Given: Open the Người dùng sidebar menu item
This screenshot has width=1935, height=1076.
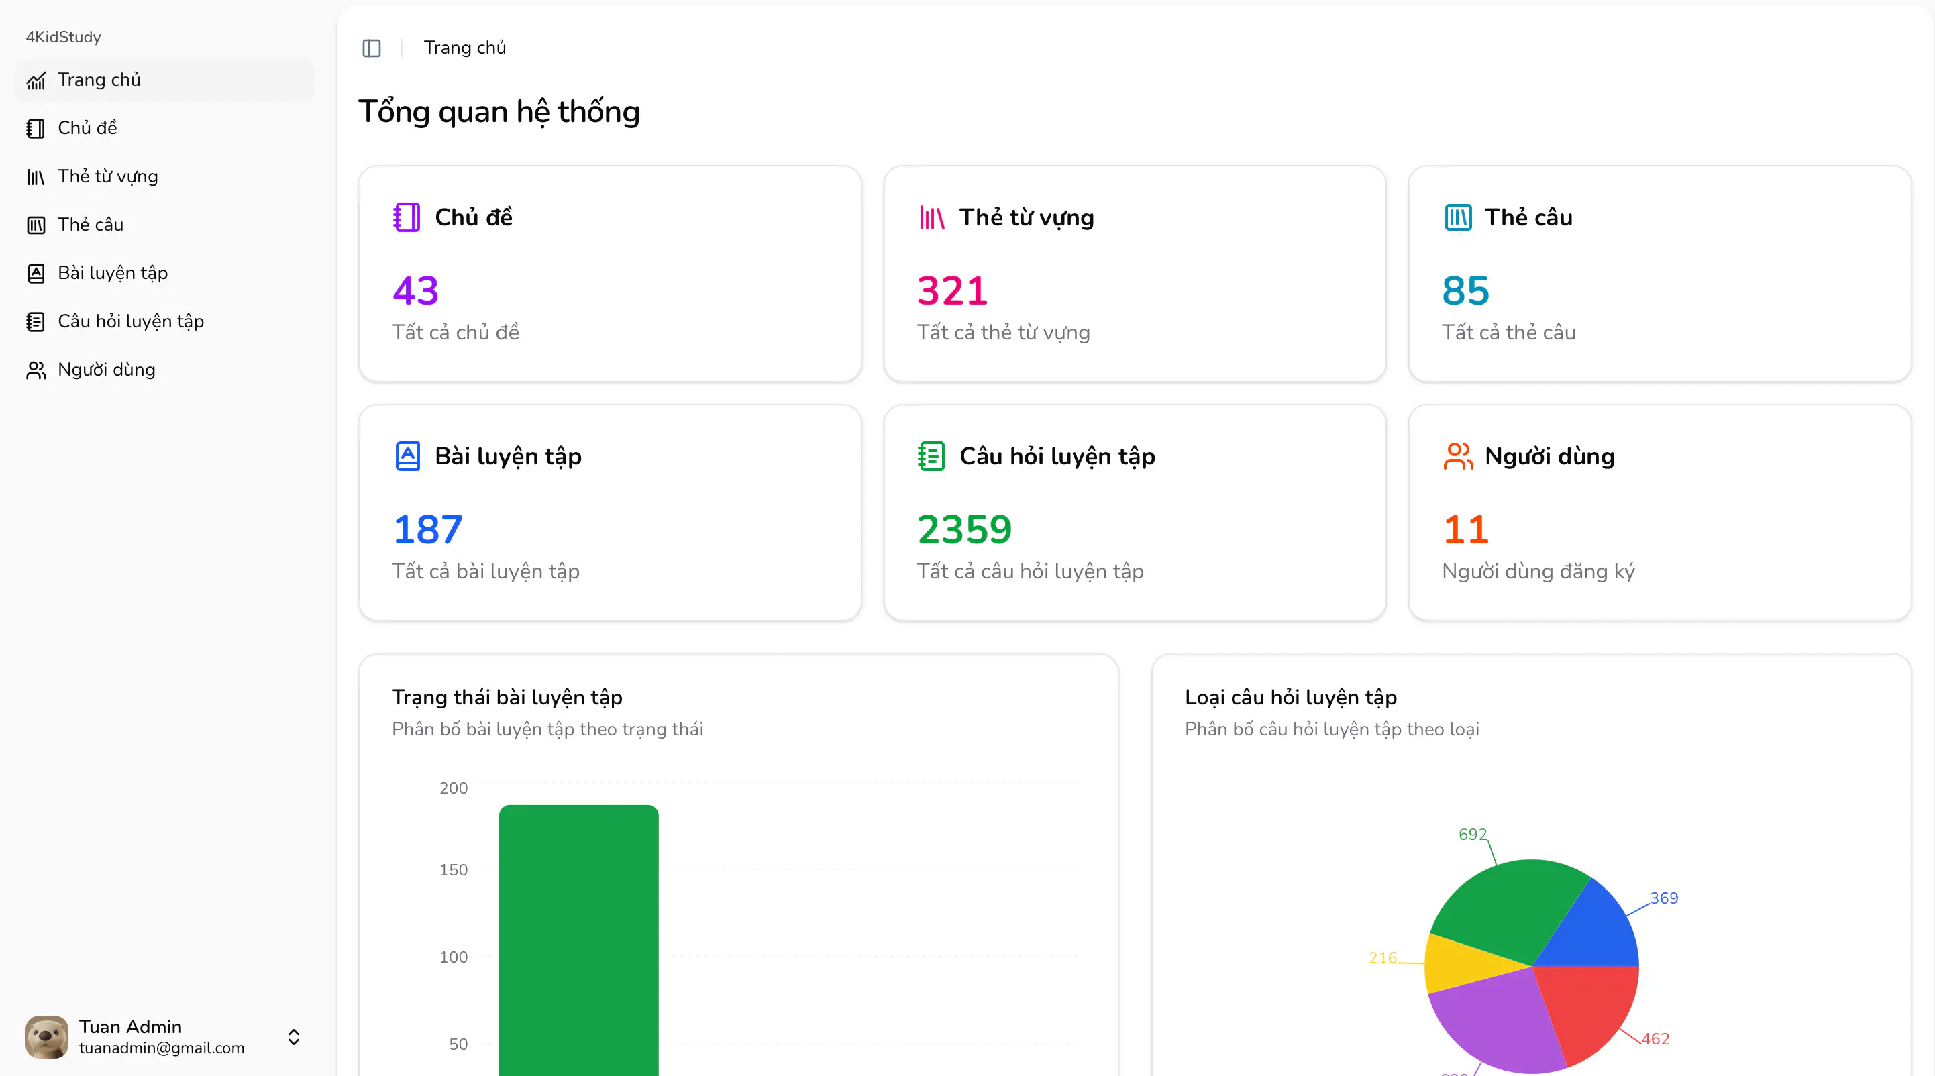Looking at the screenshot, I should pyautogui.click(x=106, y=370).
